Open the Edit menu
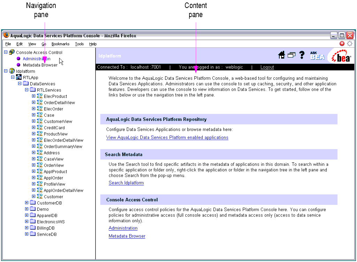This screenshot has height=262, width=357. pos(20,44)
